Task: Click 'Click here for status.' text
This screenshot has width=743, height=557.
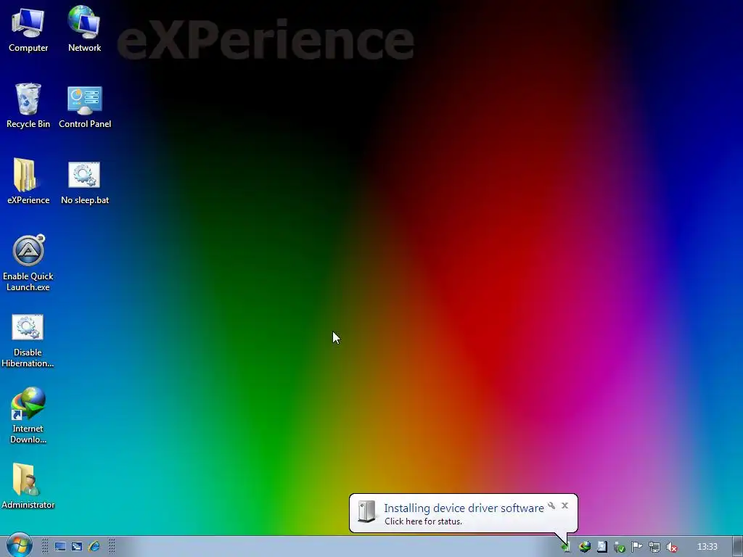Action: point(423,521)
